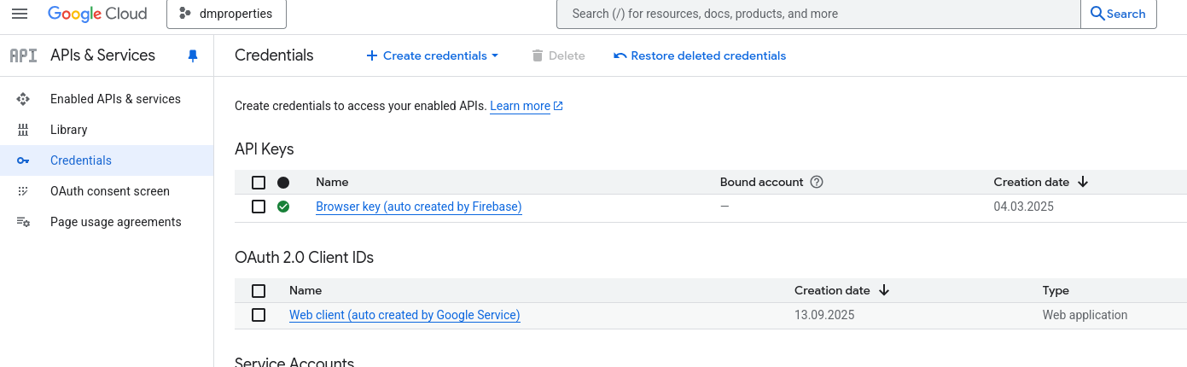Sort API Keys by Creation date arrow
Image resolution: width=1187 pixels, height=367 pixels.
1083,182
